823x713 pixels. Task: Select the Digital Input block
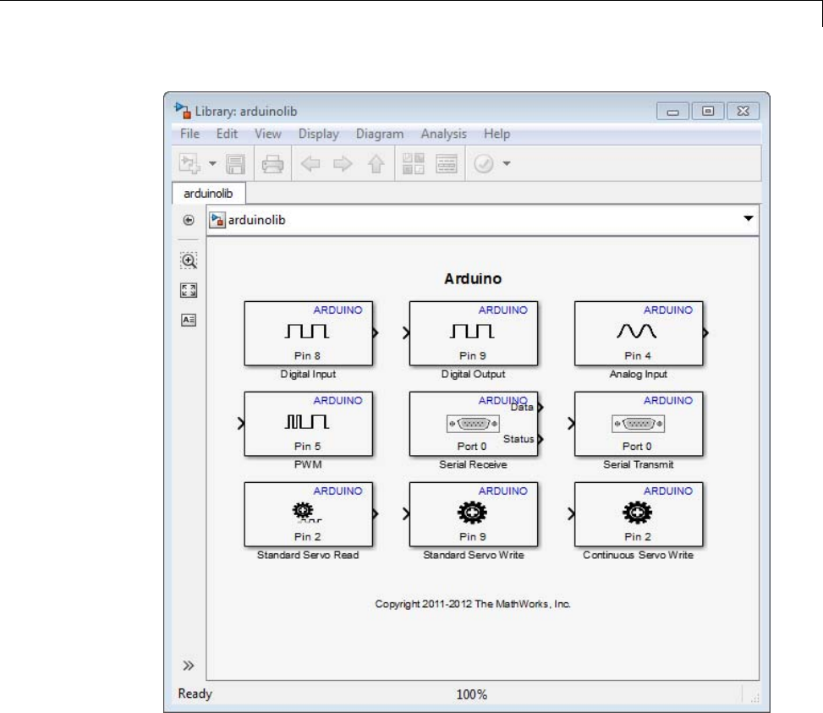click(308, 333)
